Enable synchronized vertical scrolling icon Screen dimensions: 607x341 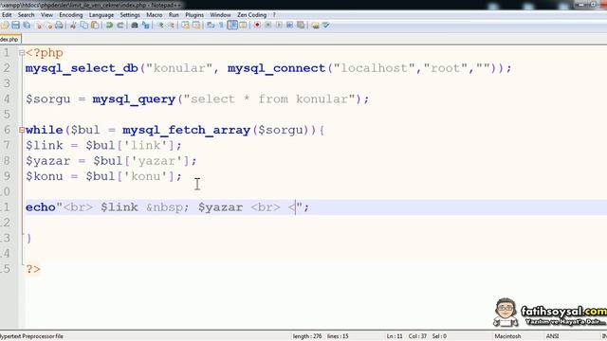pyautogui.click(x=186, y=26)
